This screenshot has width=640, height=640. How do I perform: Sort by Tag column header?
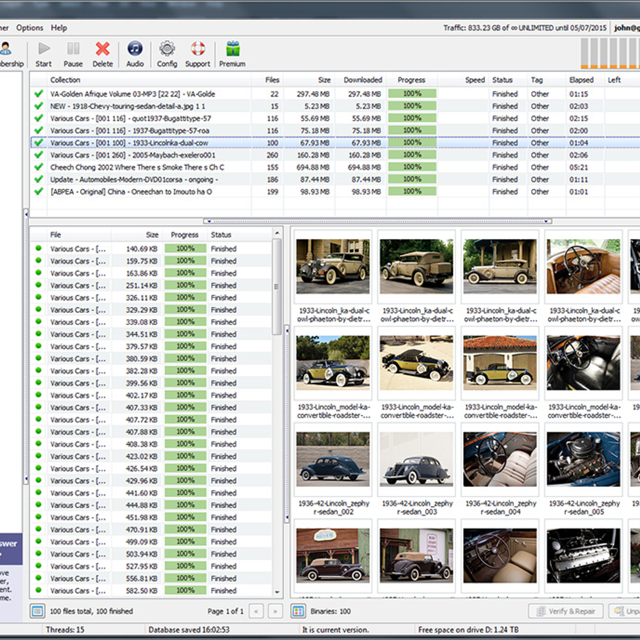point(547,80)
